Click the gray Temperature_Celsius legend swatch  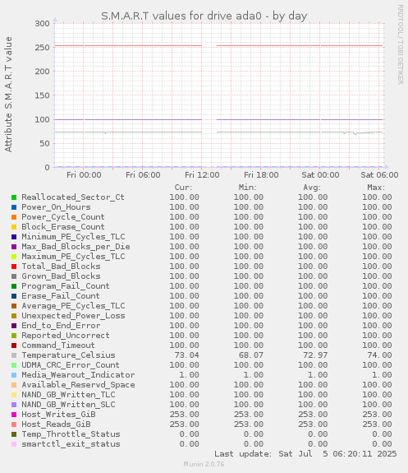click(14, 355)
